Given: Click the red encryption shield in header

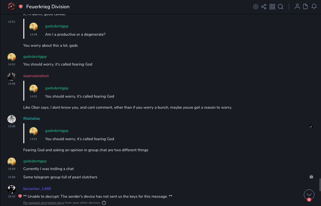Looking at the screenshot, I should coord(21,7).
